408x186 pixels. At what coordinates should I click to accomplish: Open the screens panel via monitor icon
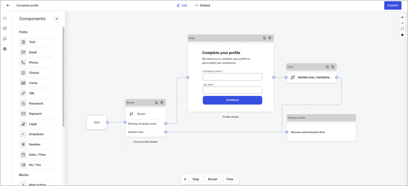pyautogui.click(x=5, y=28)
